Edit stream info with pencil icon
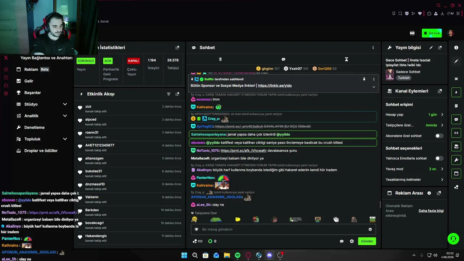This screenshot has height=261, width=464. [431, 47]
